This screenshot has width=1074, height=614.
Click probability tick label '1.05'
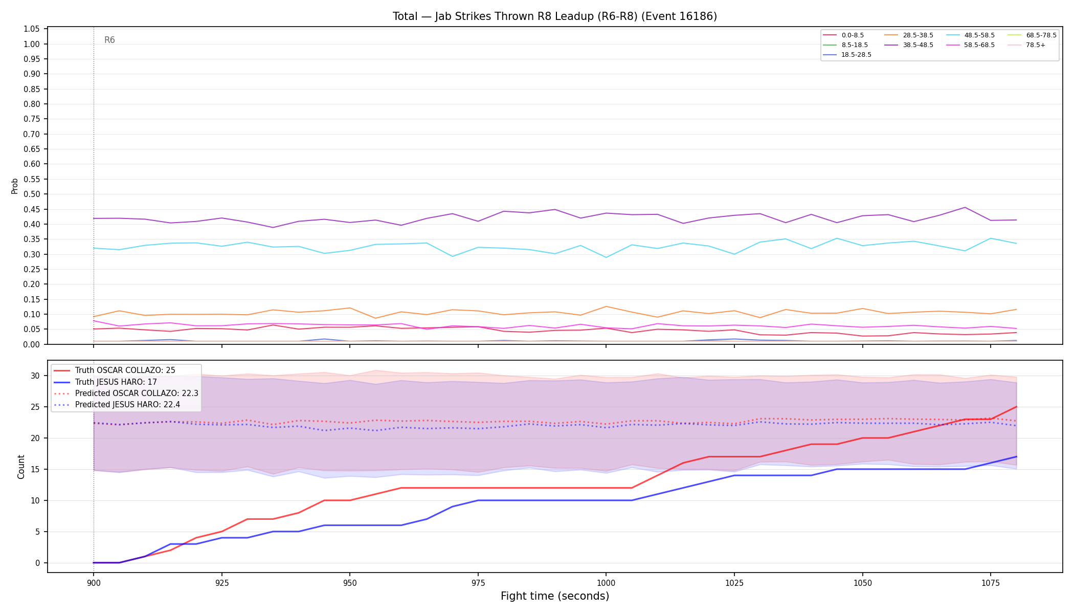point(32,29)
